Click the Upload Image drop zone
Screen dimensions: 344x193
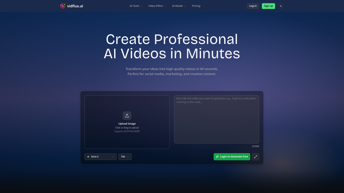127,122
